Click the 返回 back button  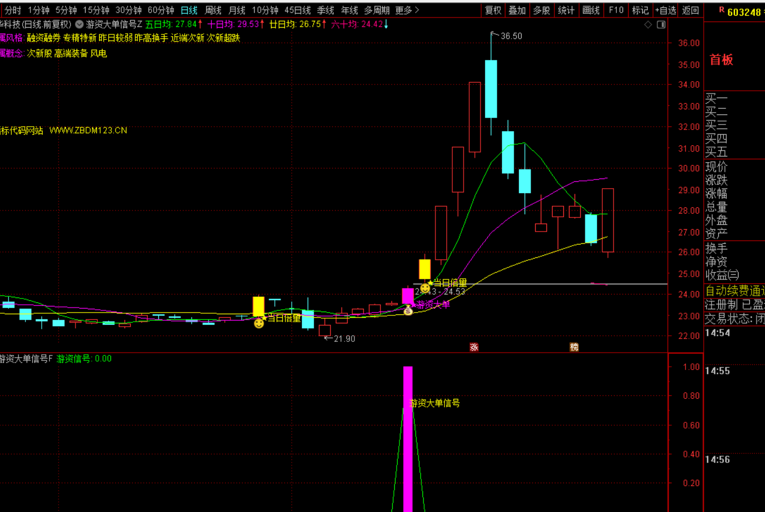tap(690, 10)
